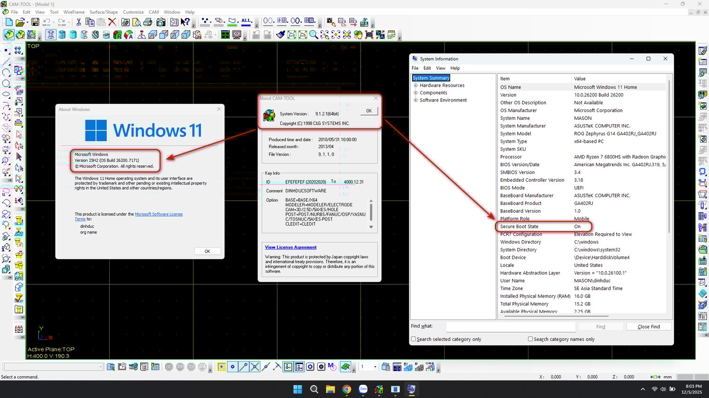The width and height of the screenshot is (709, 398).
Task: Open the View License Agreement link
Action: tap(290, 247)
